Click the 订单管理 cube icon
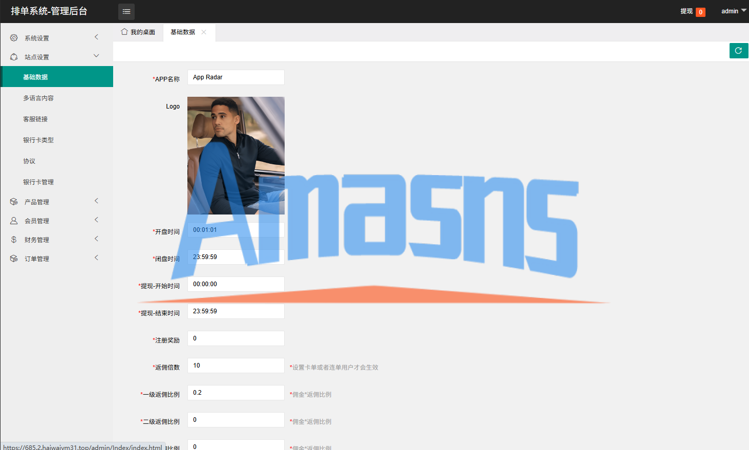 click(14, 259)
